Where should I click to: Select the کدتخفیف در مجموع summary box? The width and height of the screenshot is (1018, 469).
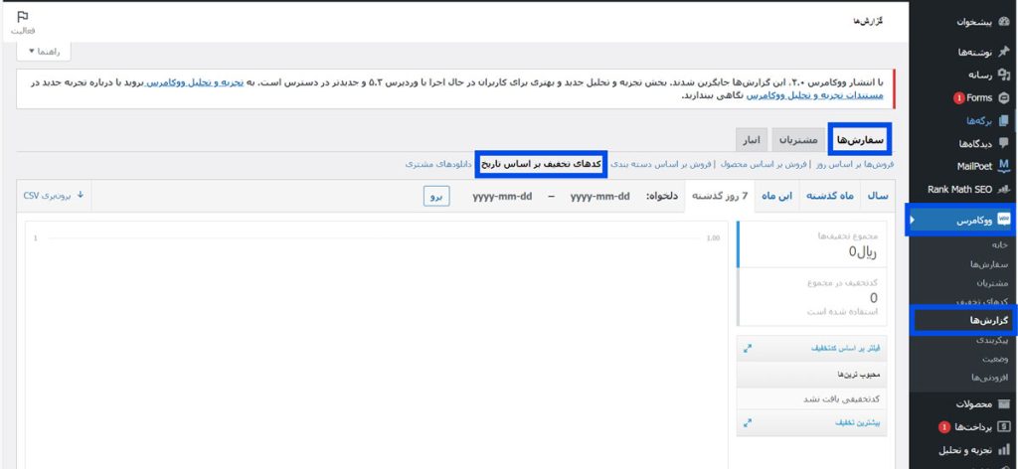point(811,296)
